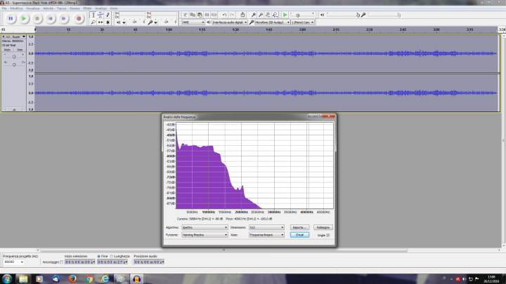The image size is (506, 284).
Task: Redo the last undone action
Action: 231,15
